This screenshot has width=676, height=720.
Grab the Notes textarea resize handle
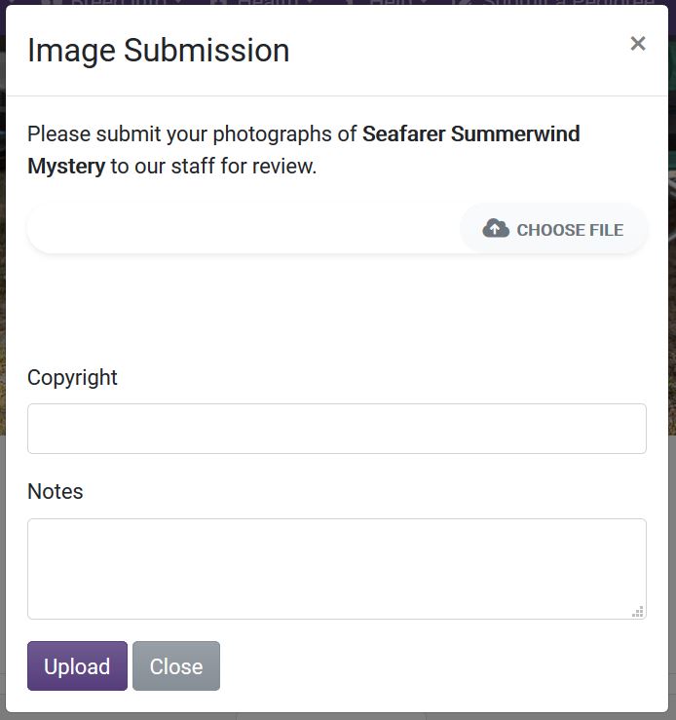[x=638, y=612]
